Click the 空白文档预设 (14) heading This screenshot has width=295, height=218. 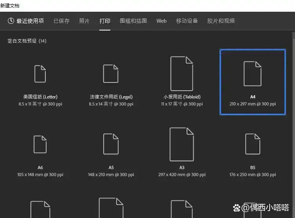[x=27, y=41]
